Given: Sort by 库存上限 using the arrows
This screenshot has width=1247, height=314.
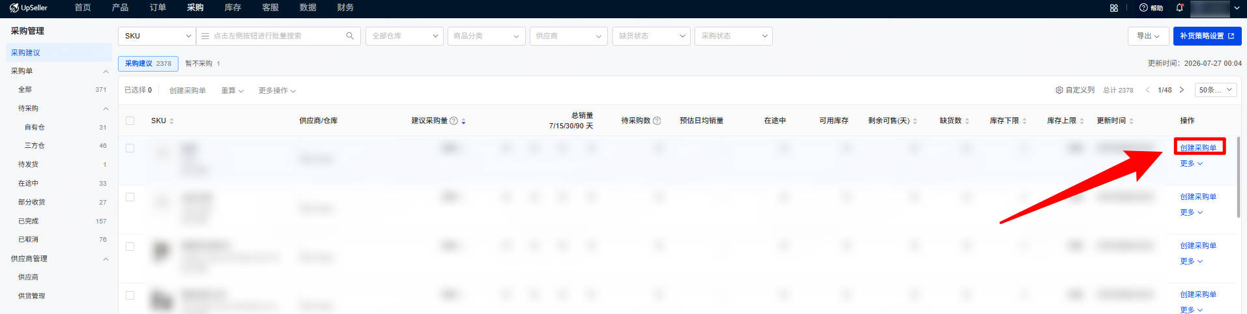Looking at the screenshot, I should (x=1082, y=121).
